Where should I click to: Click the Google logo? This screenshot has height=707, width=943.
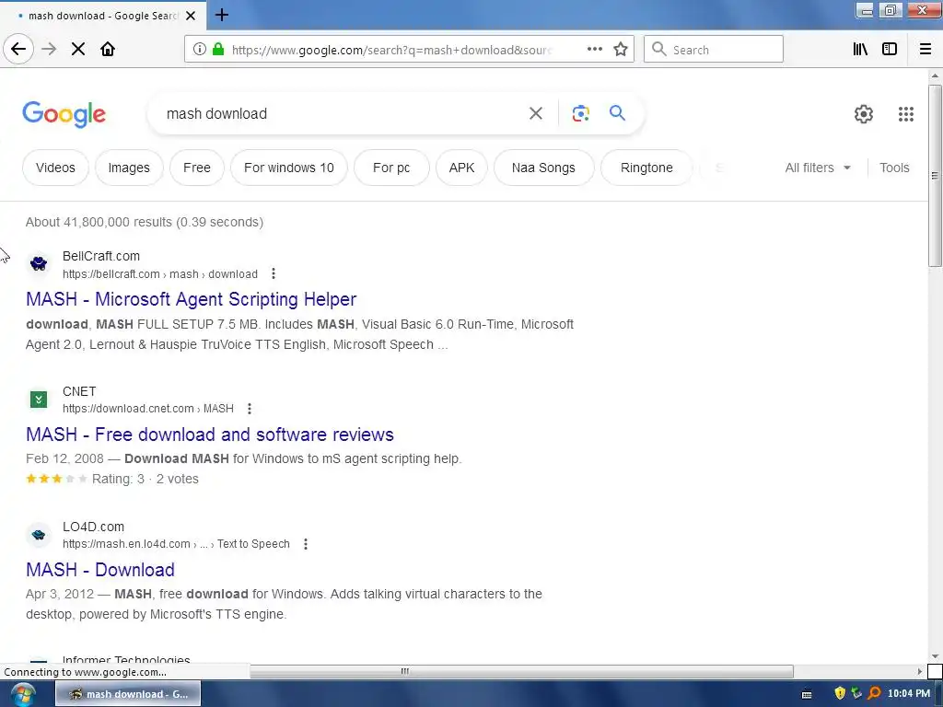(64, 113)
